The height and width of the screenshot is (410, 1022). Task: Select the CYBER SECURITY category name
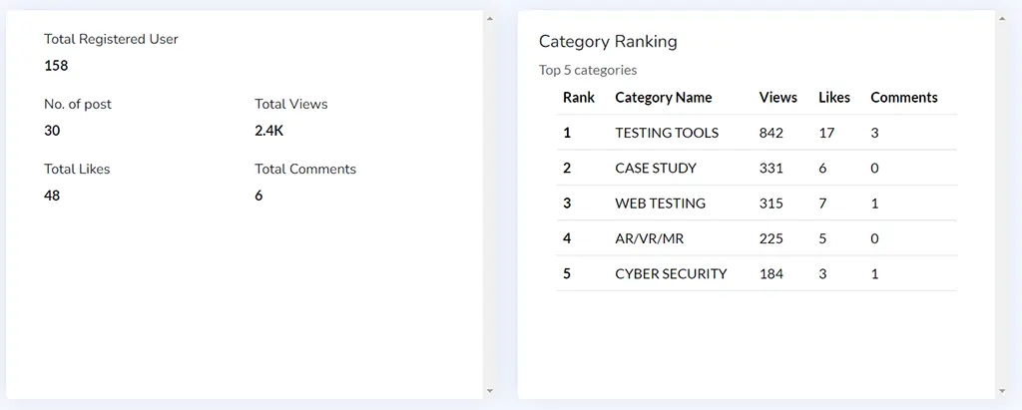click(x=671, y=273)
